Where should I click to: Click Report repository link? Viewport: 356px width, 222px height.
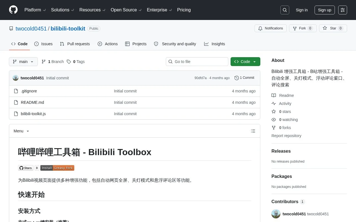pos(286,136)
